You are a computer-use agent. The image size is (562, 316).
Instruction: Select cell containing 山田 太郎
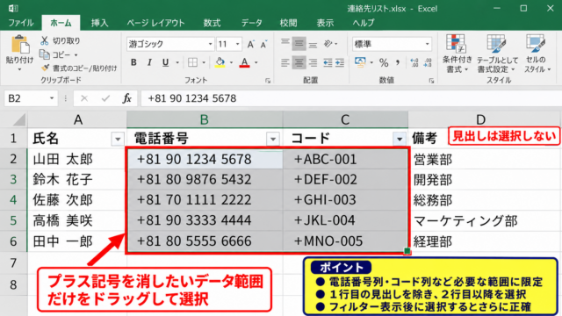pos(77,159)
